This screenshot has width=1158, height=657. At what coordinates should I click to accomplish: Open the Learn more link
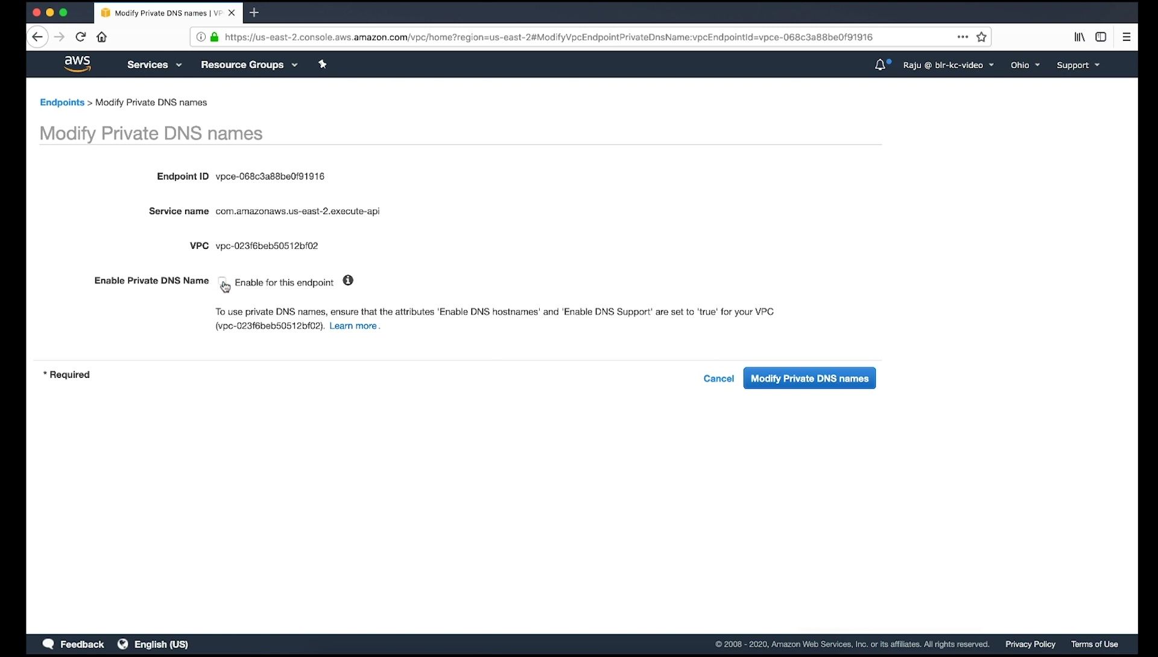point(353,326)
